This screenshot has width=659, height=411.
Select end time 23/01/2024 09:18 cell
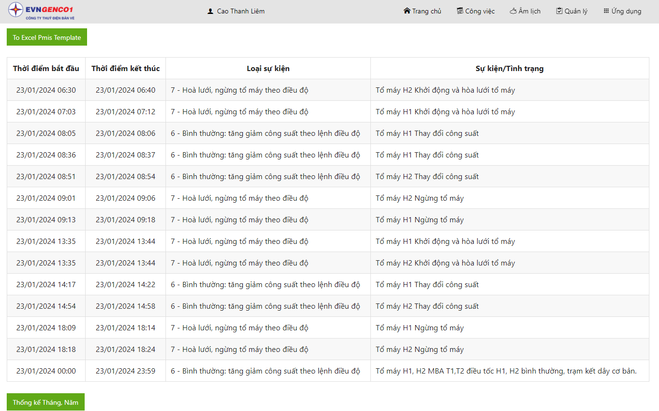click(x=126, y=219)
